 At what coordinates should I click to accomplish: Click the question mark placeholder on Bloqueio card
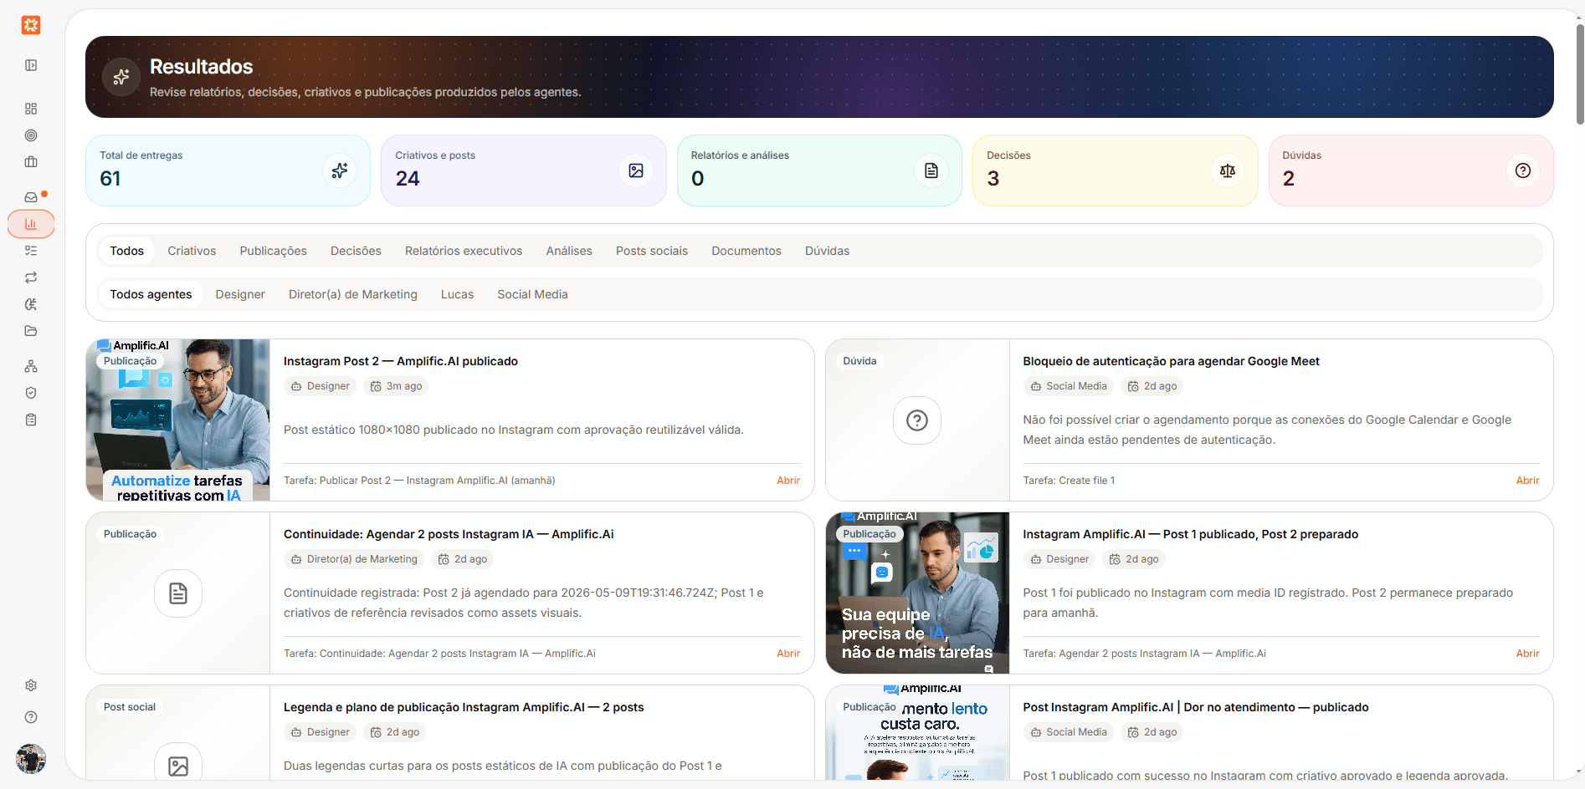pyautogui.click(x=917, y=420)
